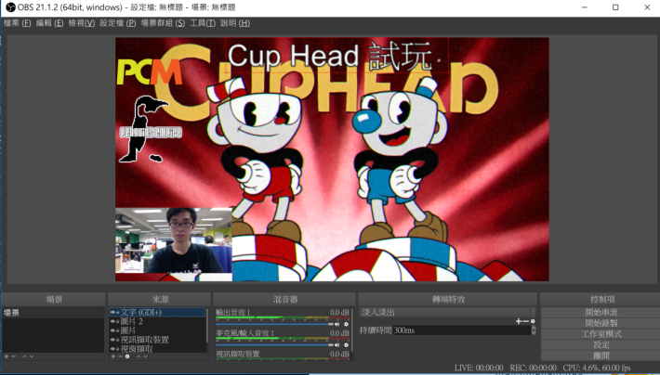The image size is (660, 375).
Task: Remove transition with minus icon in 轉場特效
Action: coord(526,321)
